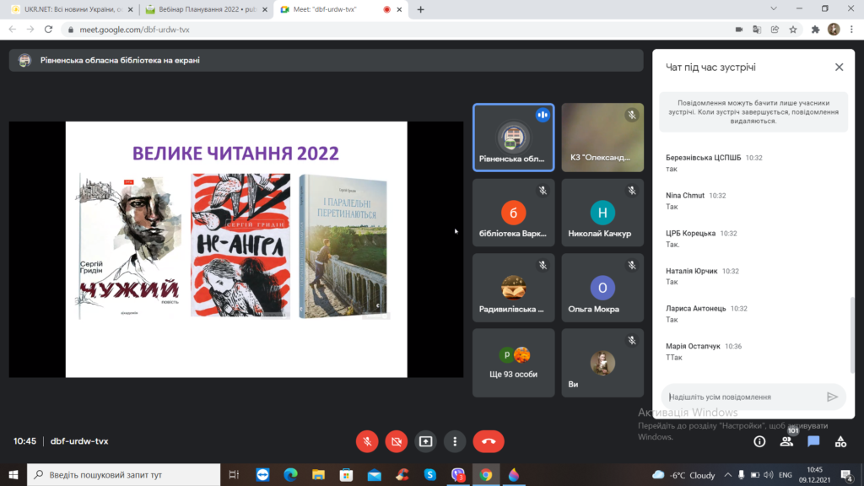
Task: Click the present screen button
Action: click(426, 440)
